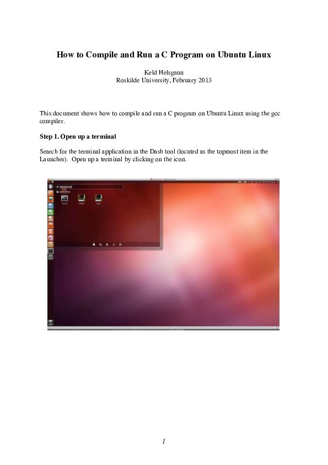Open the mail messaging indicator

(x=245, y=182)
